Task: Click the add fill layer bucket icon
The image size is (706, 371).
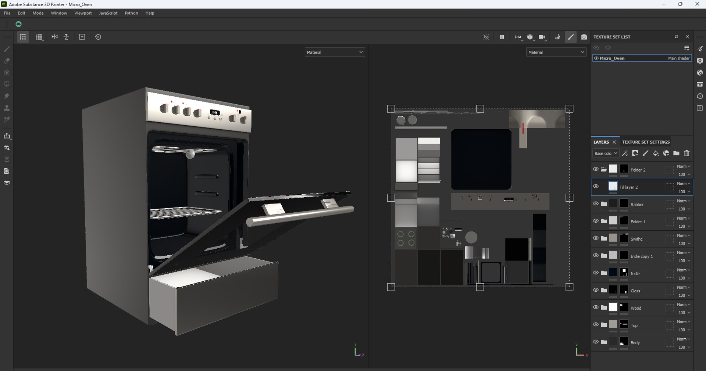Action: (x=656, y=154)
